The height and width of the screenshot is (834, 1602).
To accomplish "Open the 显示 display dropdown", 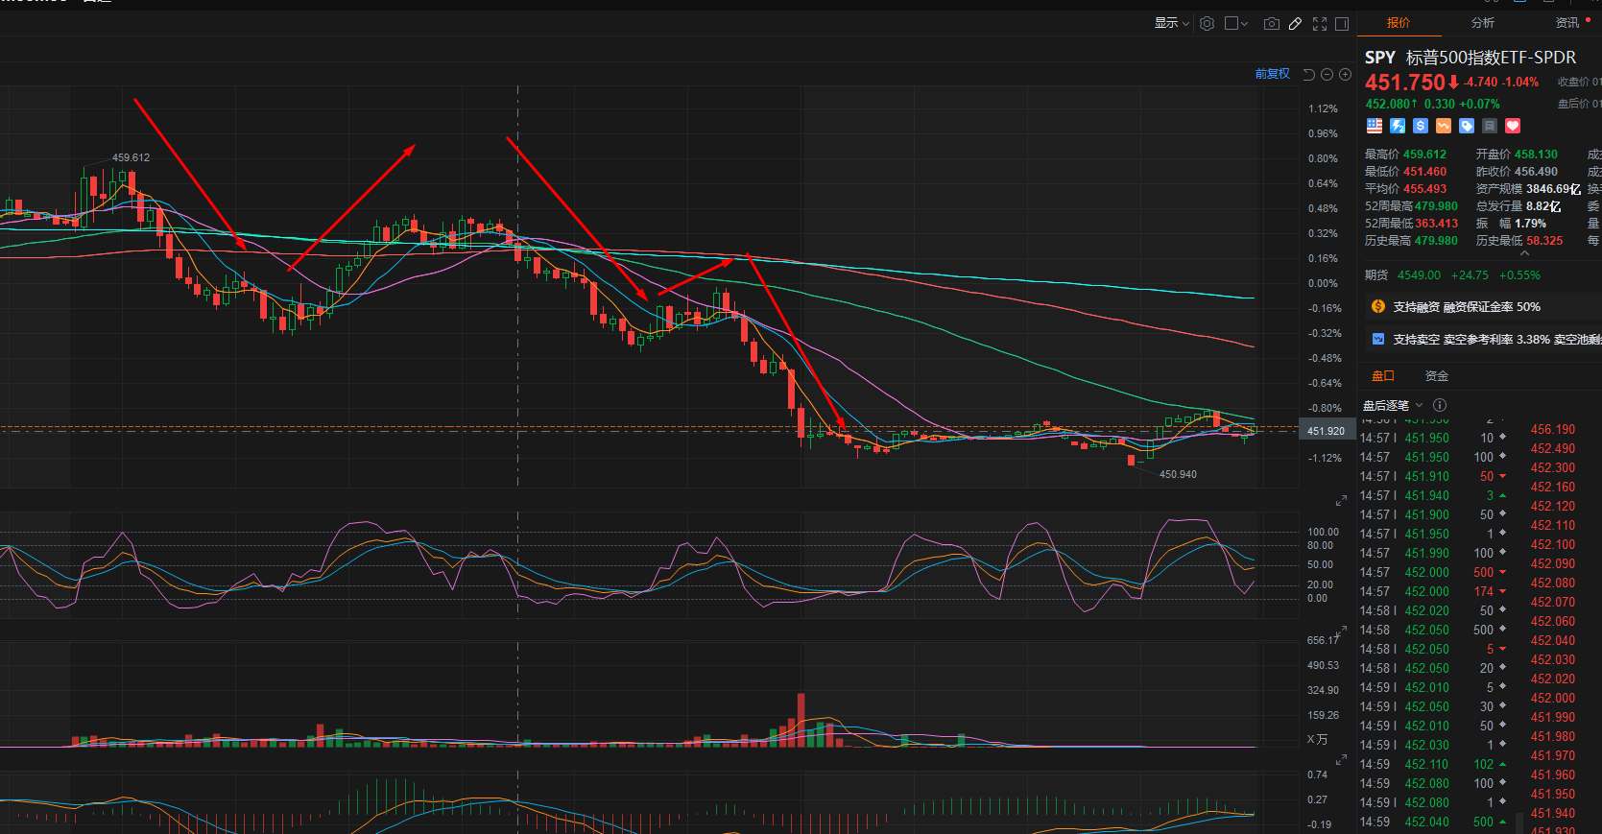I will point(1172,23).
